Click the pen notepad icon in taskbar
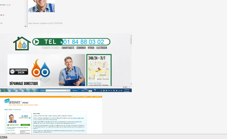Viewport: 227px width, 139px height. 90,90
